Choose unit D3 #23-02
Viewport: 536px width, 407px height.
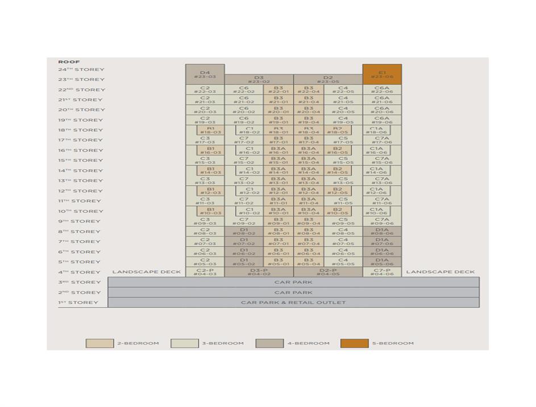point(259,79)
